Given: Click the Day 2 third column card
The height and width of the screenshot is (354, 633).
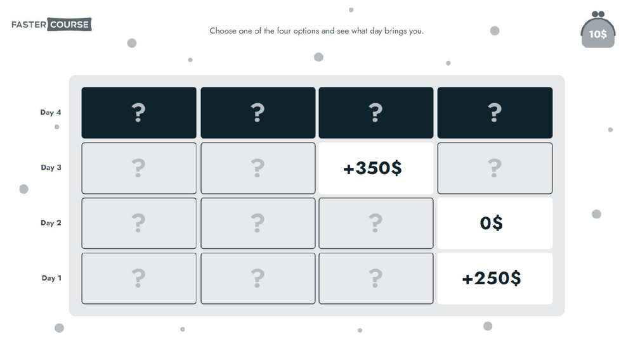Looking at the screenshot, I should tap(375, 223).
